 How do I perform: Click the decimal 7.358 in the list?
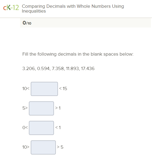[x=58, y=69]
